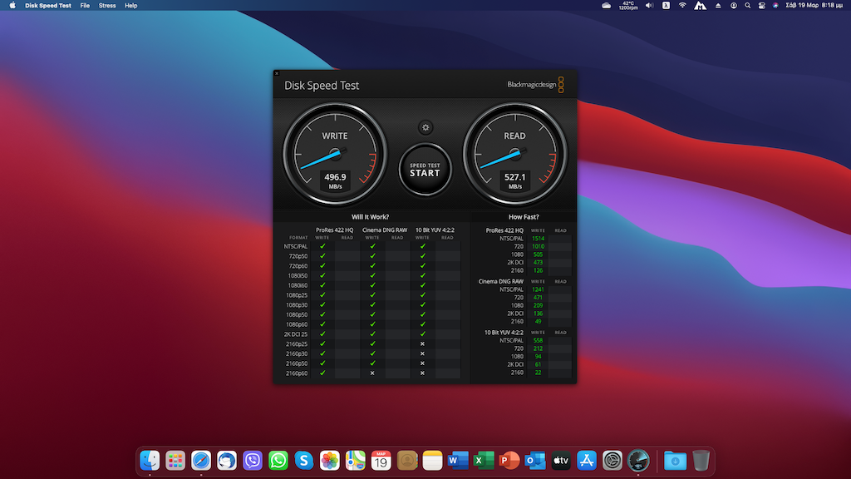Launch Microsoft Word from the dock
This screenshot has width=851, height=479.
[458, 461]
